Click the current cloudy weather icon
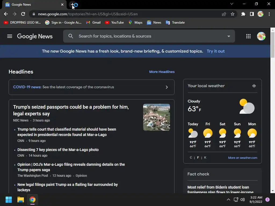This screenshot has width=275, height=206. point(247,106)
